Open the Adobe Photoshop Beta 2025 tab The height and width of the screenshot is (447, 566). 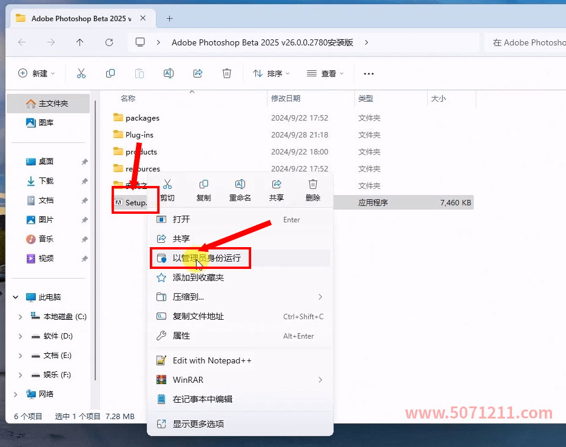(x=76, y=18)
